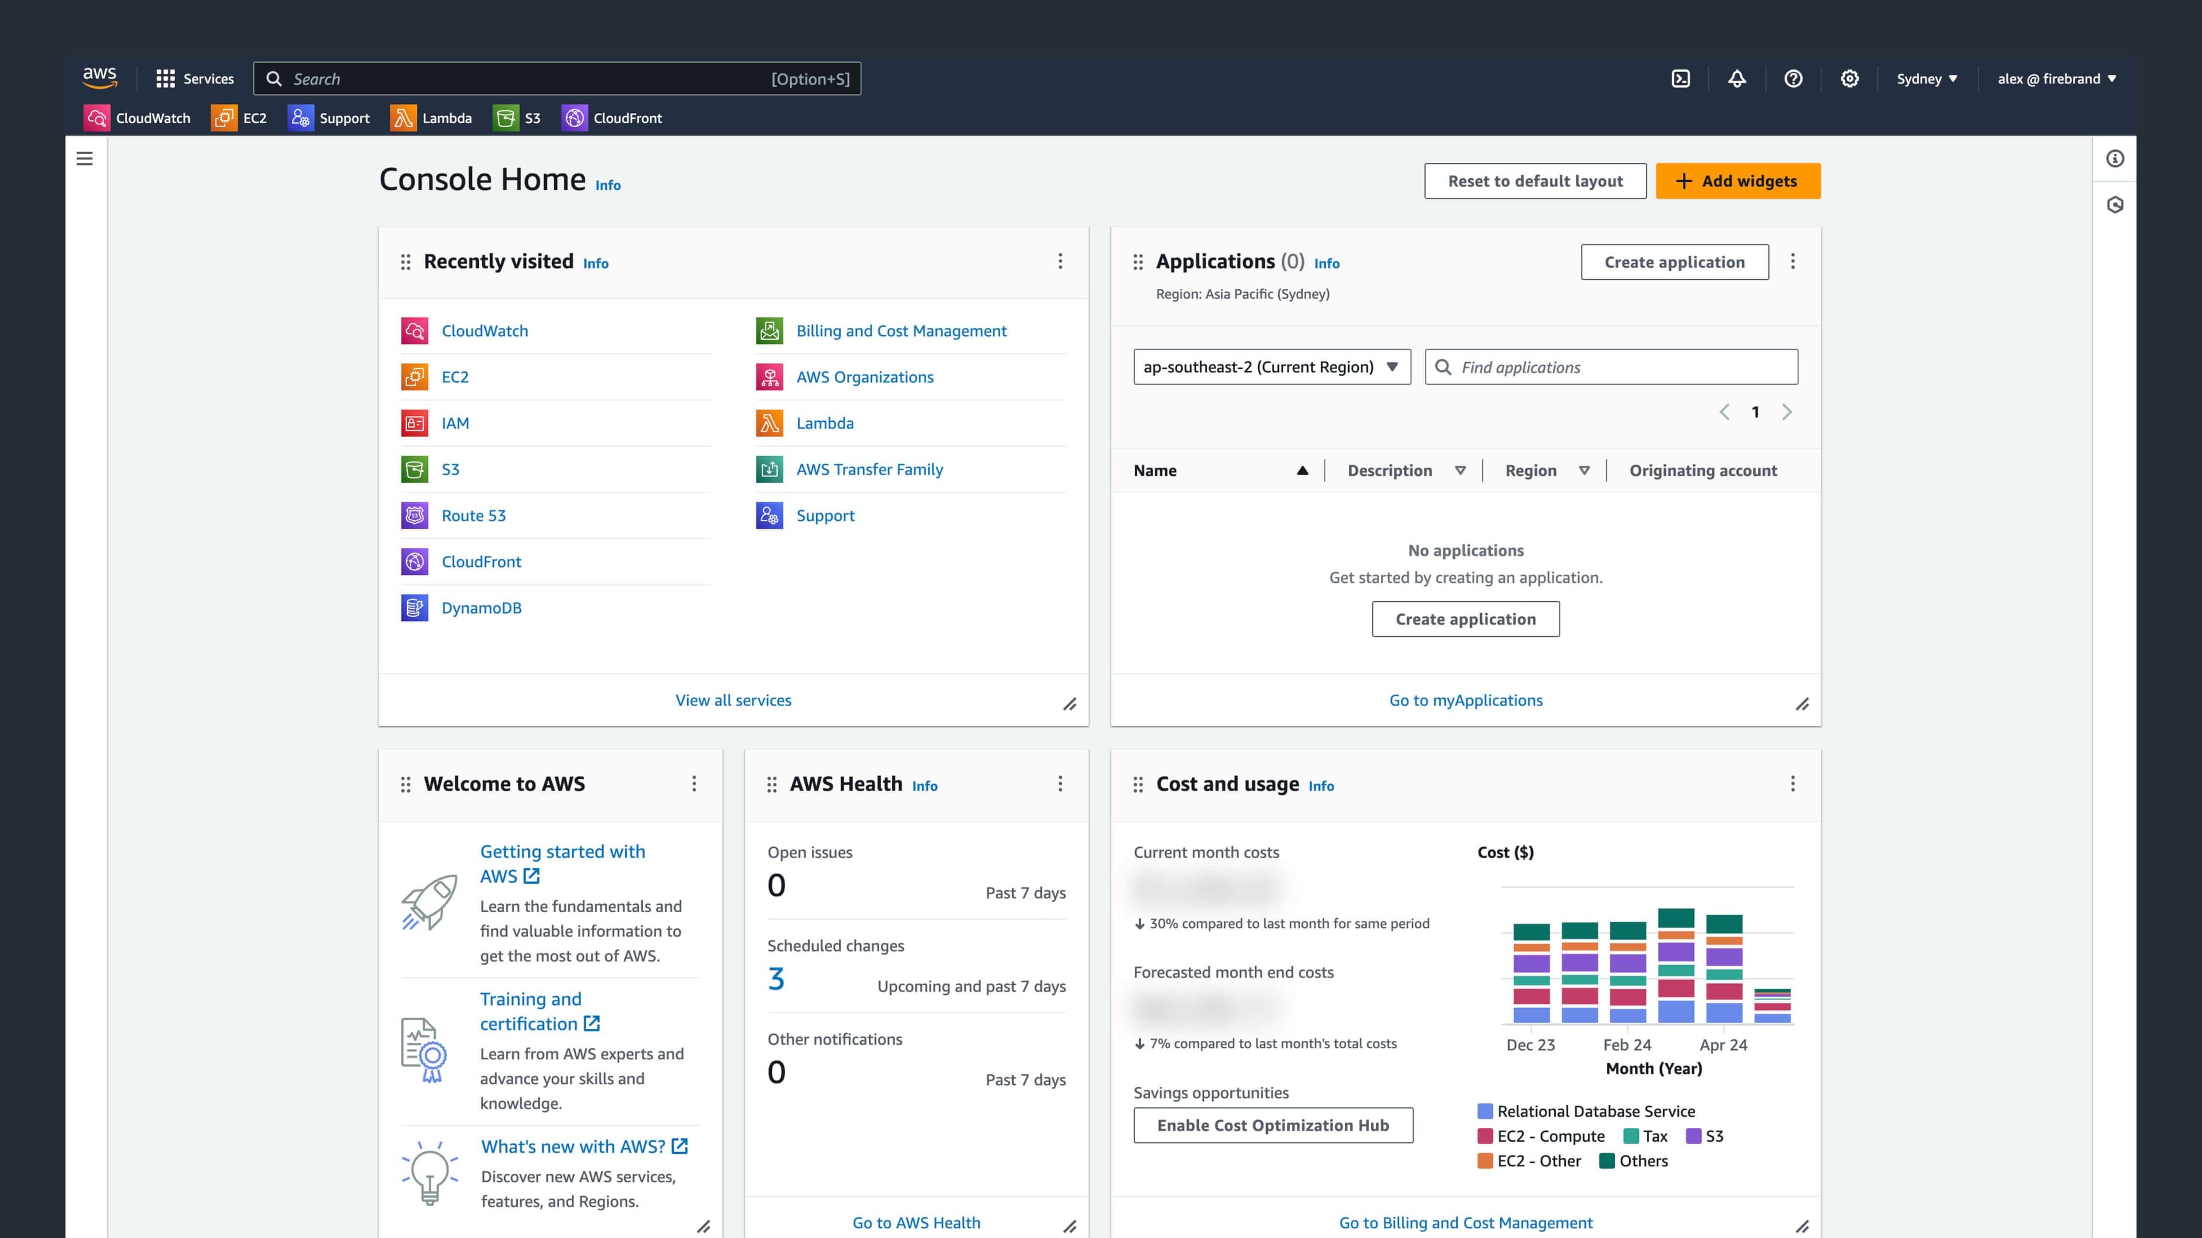
Task: Click Reset to default layout
Action: pos(1535,181)
